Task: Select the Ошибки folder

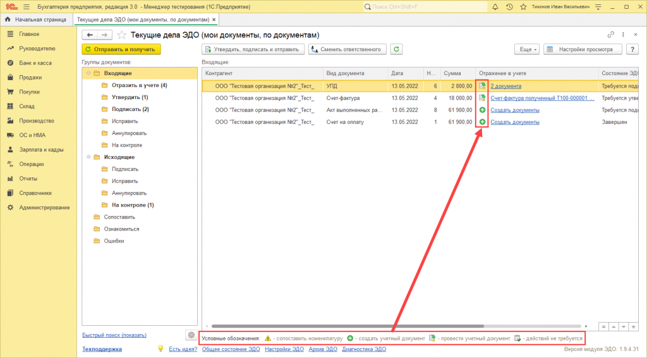Action: [x=114, y=241]
